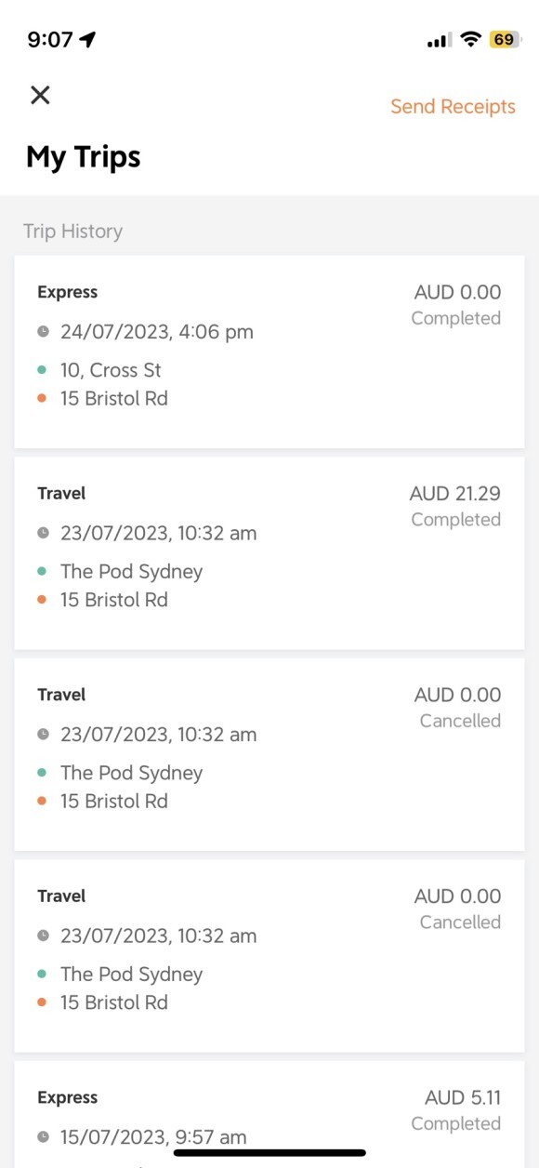Open the completed AUD 21.29 Travel trip
539x1168 pixels.
click(x=269, y=553)
